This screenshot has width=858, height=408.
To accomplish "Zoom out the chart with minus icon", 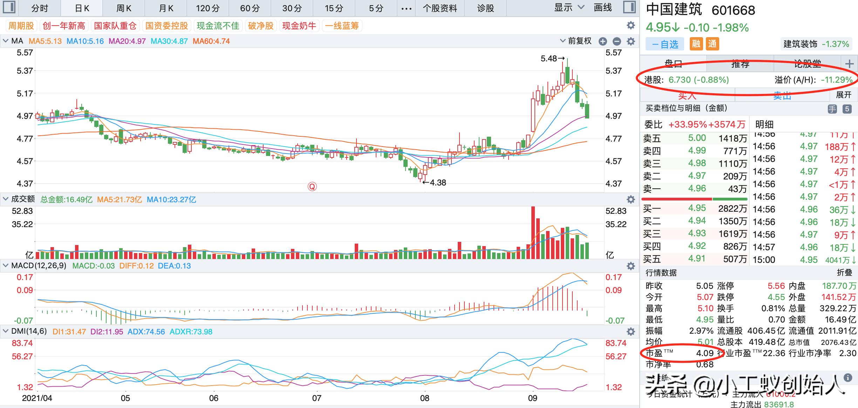I will 617,41.
